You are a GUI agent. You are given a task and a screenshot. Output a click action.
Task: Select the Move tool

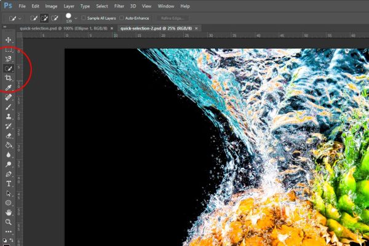coord(9,40)
